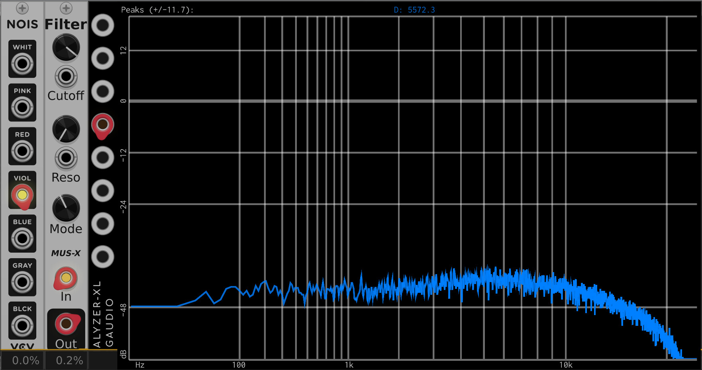Click the topmost analyzer input jack

(103, 25)
